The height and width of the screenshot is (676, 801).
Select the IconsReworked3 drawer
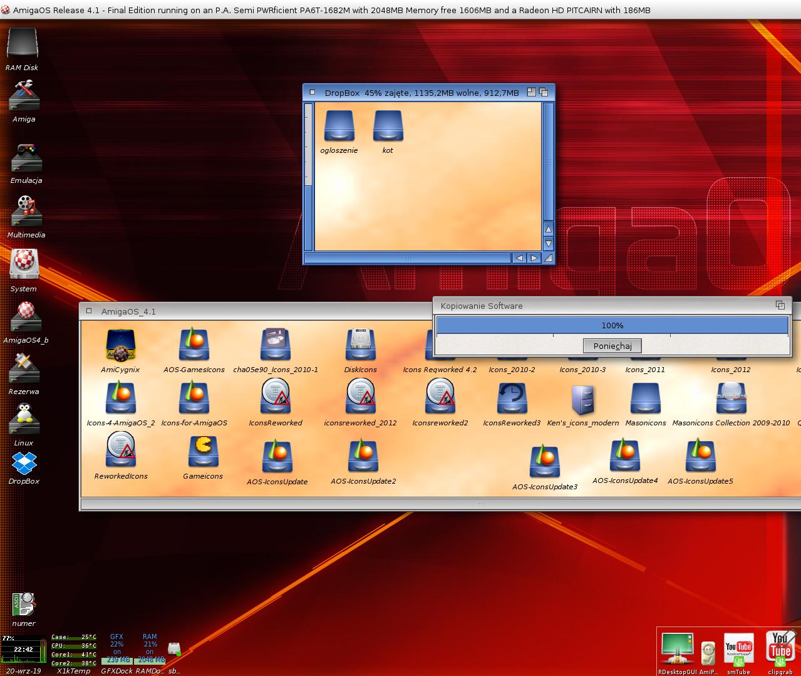pos(512,399)
